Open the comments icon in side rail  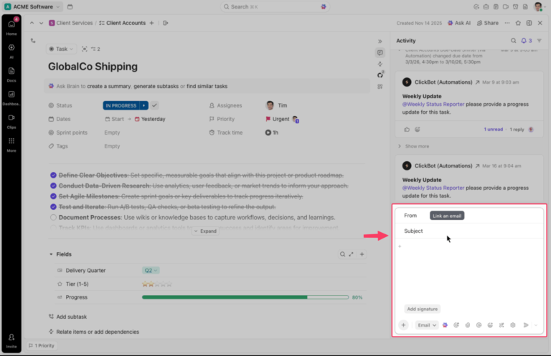click(380, 52)
